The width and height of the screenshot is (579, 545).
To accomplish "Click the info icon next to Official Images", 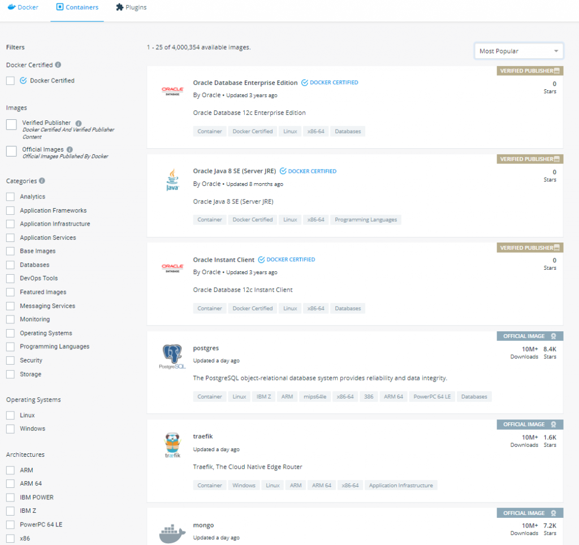I will click(70, 150).
